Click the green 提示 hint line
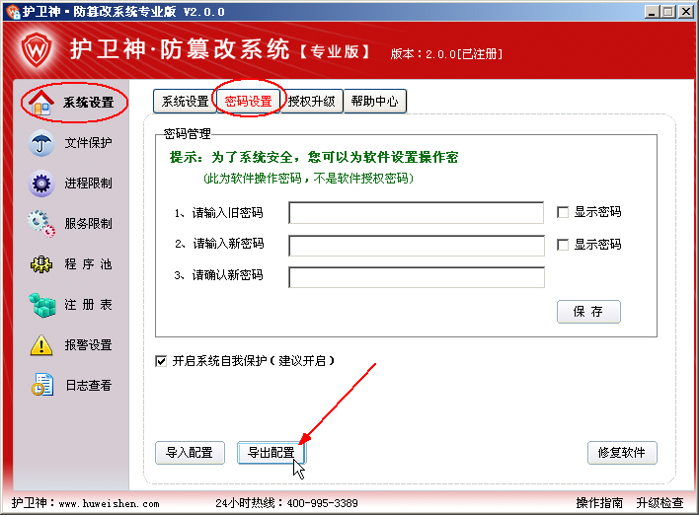This screenshot has height=515, width=699. pyautogui.click(x=314, y=157)
